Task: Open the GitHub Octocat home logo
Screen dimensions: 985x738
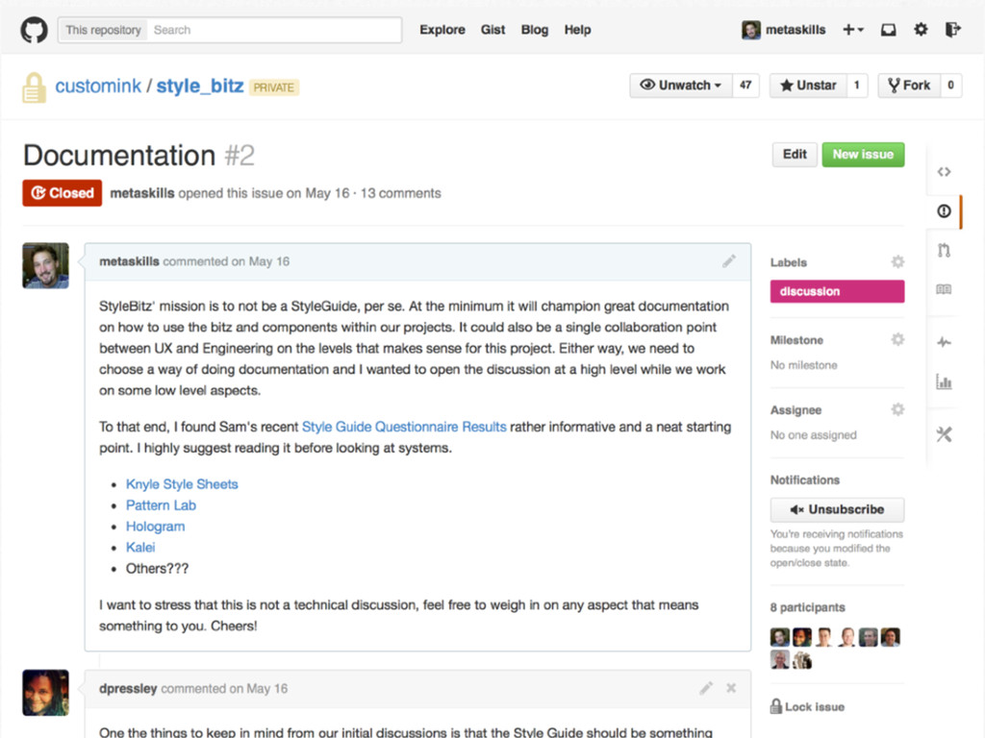Action: [34, 30]
